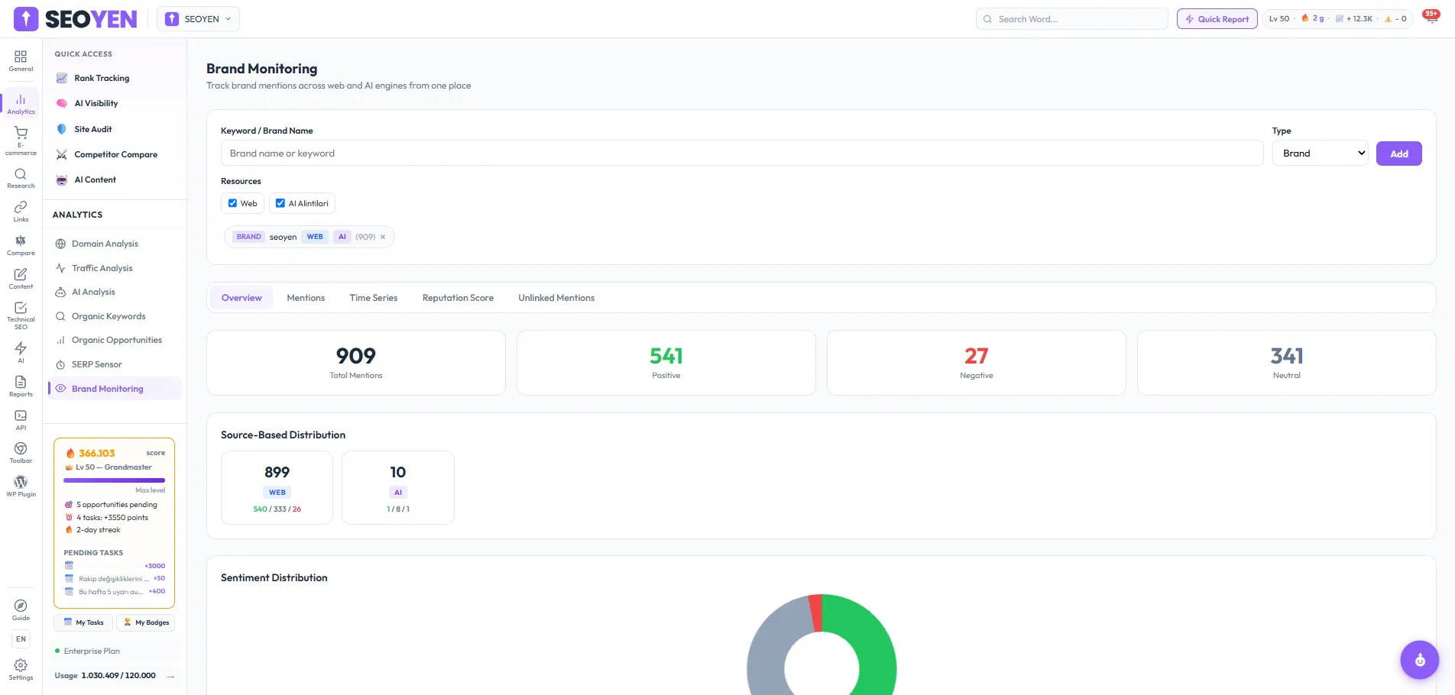
Task: Open the E-commerce cart icon
Action: coord(21,133)
